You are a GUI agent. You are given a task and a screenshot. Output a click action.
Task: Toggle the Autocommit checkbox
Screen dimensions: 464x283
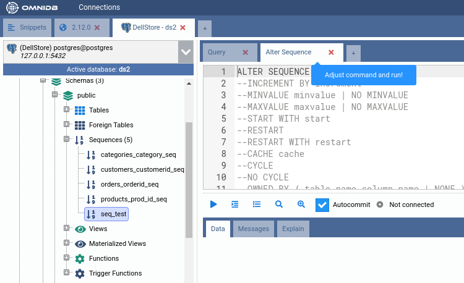click(x=322, y=205)
